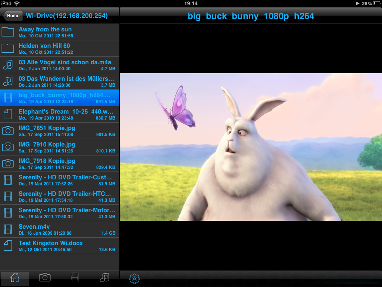Open the Helden von Hill 60 folder

click(60, 48)
